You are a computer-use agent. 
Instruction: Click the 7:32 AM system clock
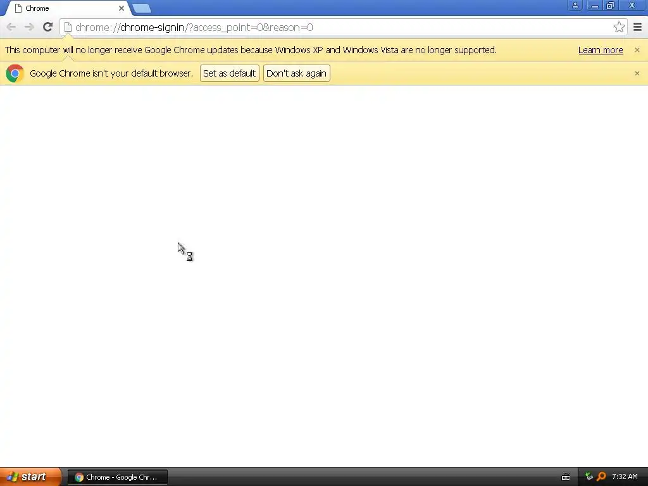coord(625,477)
